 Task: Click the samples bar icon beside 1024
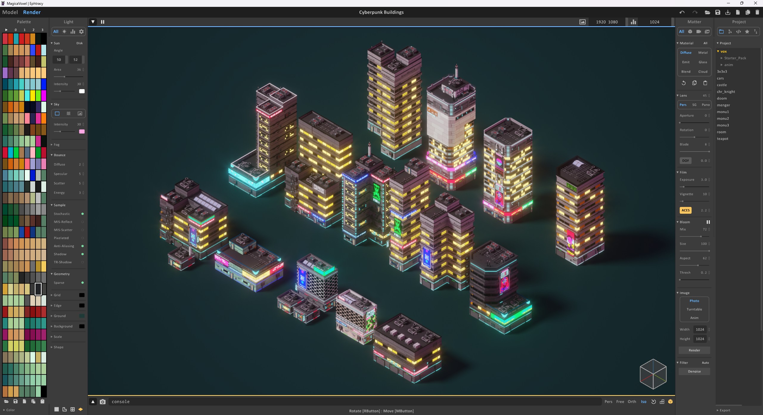[633, 22]
